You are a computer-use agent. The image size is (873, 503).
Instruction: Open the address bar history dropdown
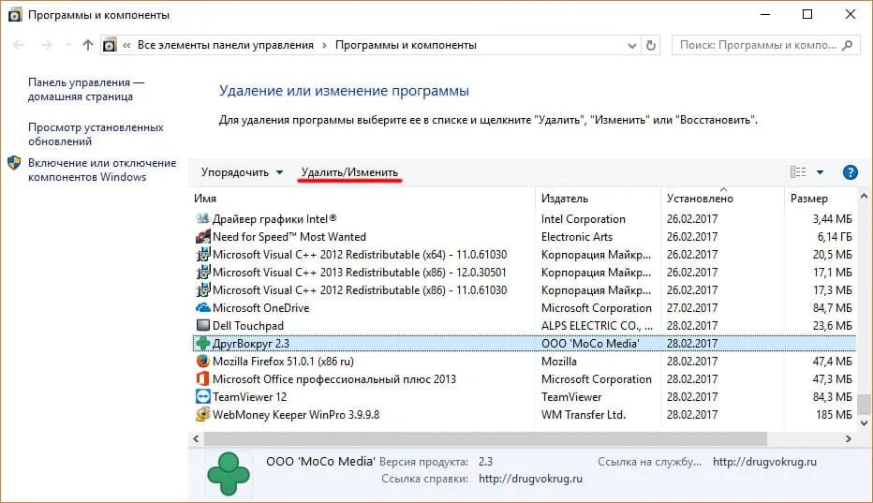[x=632, y=45]
